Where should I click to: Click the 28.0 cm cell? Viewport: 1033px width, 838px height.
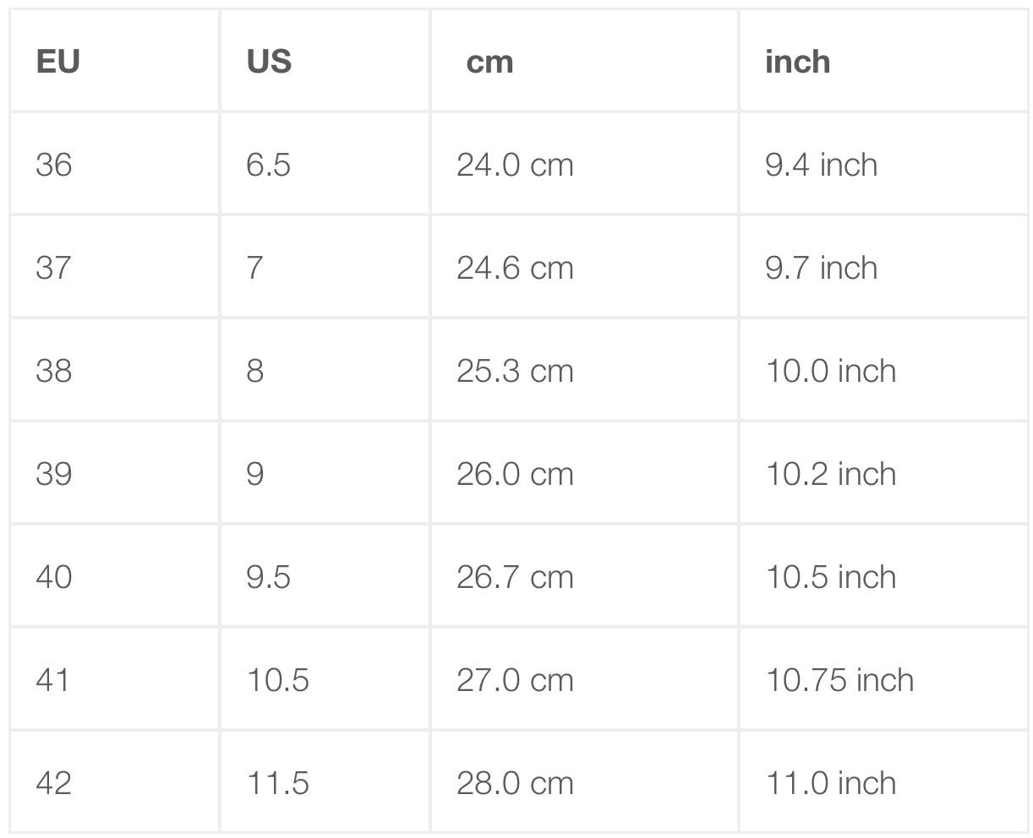tap(515, 783)
